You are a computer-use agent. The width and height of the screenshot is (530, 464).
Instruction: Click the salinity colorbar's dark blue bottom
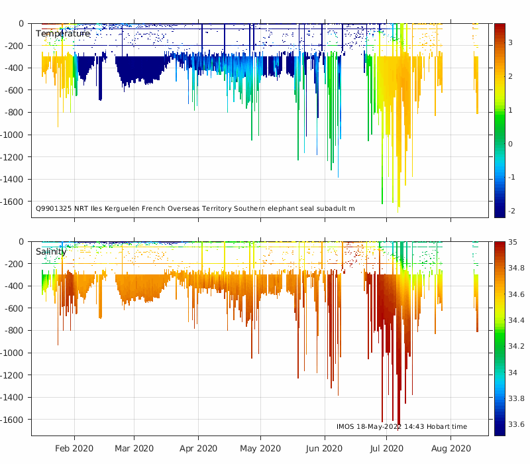tap(500, 432)
